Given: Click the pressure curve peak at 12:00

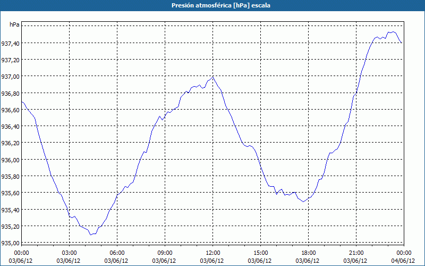Looking at the screenshot, I should click(x=213, y=77).
